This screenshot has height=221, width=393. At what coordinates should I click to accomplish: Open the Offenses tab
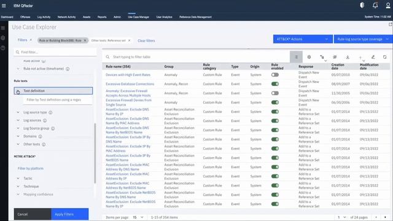point(25,17)
